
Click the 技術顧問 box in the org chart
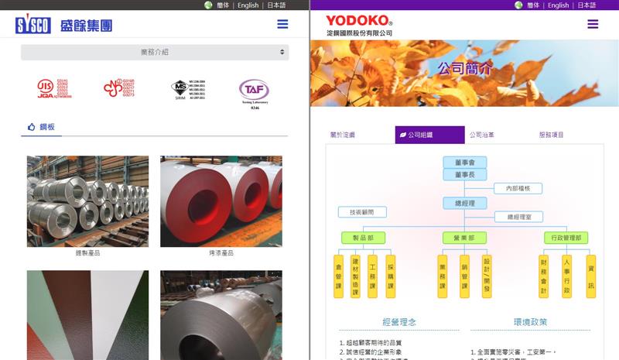click(x=362, y=212)
